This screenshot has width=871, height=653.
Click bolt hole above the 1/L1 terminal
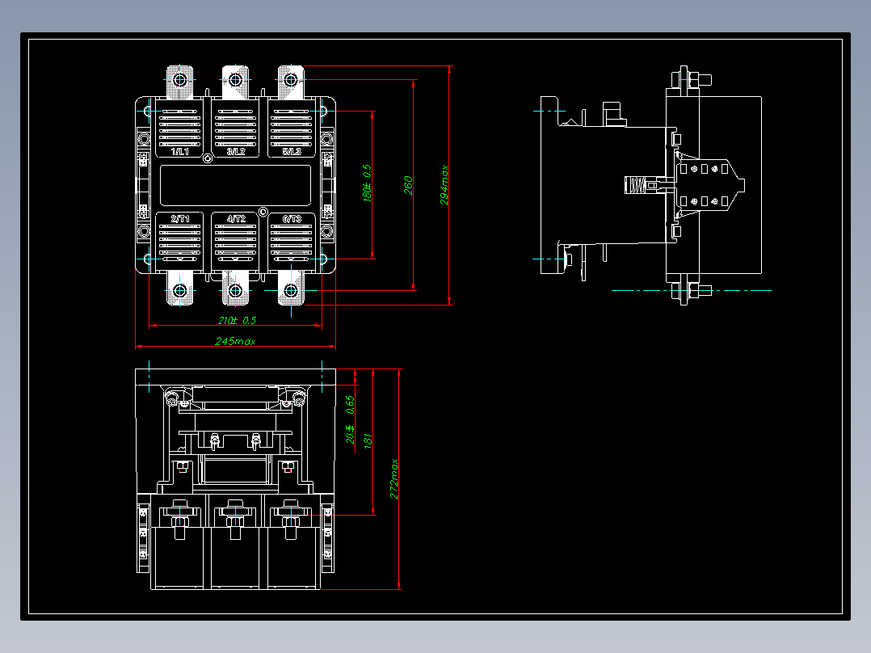(179, 80)
